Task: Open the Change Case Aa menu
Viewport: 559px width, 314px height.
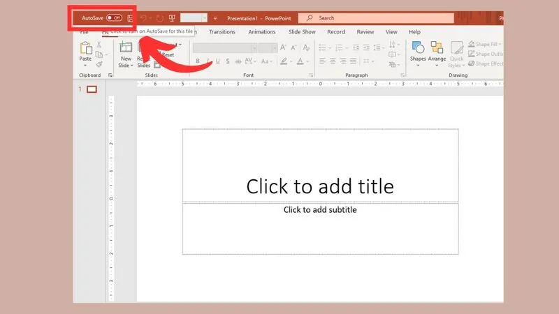Action: pyautogui.click(x=266, y=61)
